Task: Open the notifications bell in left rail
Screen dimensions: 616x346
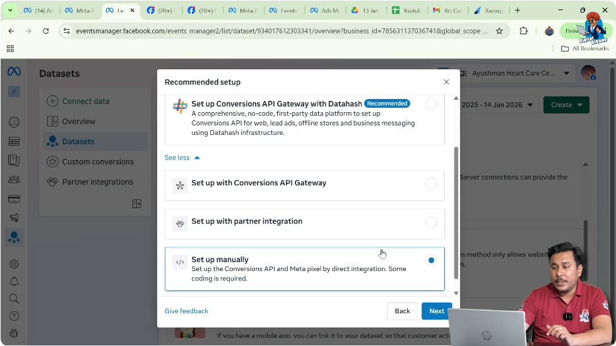Action: point(14,282)
